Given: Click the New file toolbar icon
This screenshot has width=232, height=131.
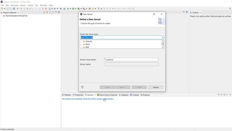Looking at the screenshot, I should [2, 9].
